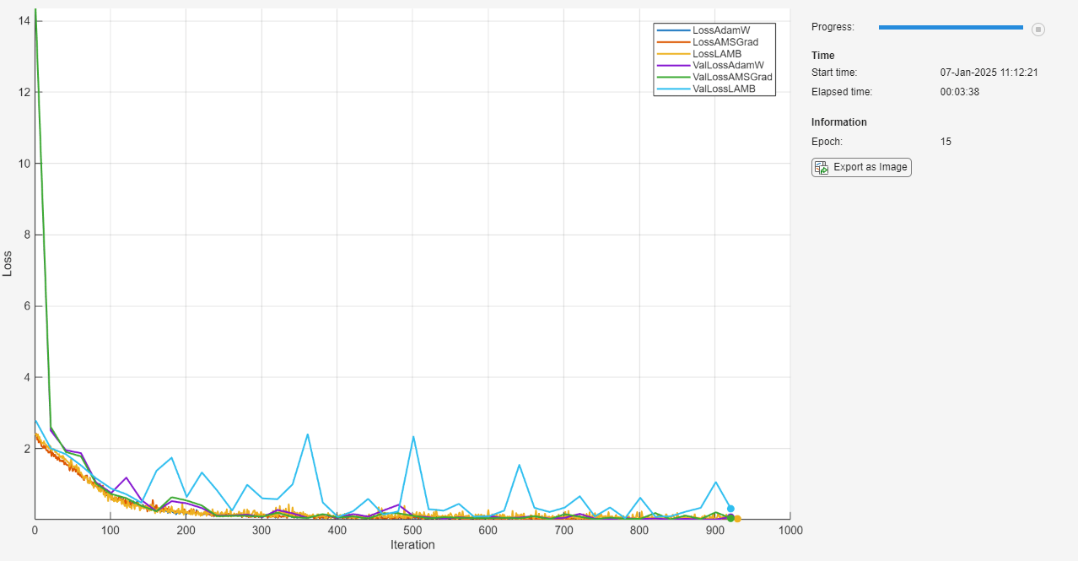
Task: Click the Loss y-axis label
Action: click(8, 263)
